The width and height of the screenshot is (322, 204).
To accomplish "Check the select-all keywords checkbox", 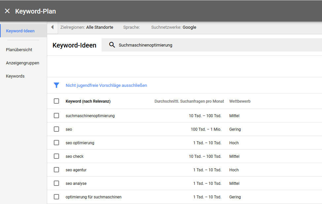I will point(56,101).
